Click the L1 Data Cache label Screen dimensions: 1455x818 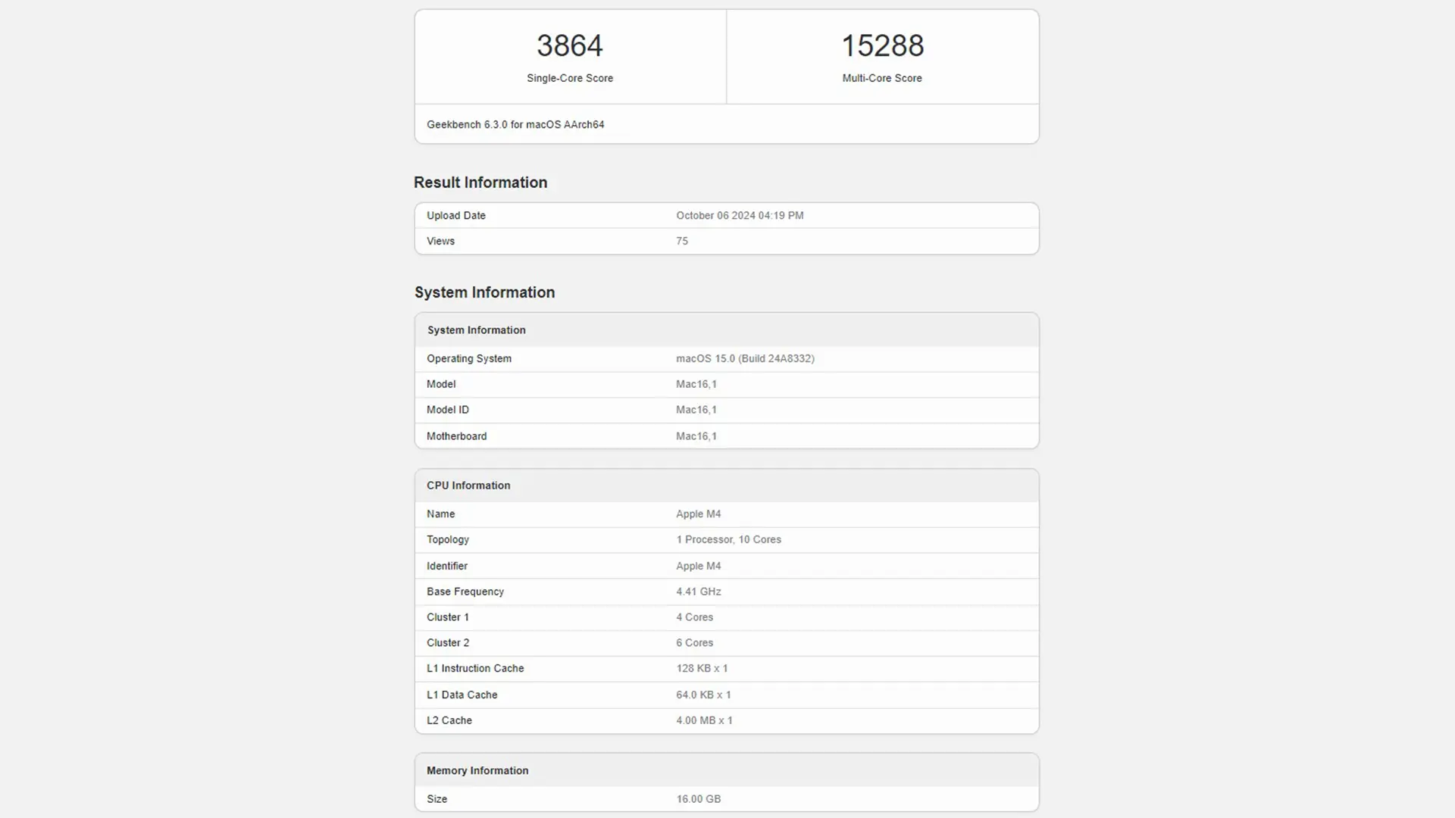point(462,695)
